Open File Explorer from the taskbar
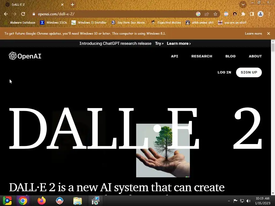The height and width of the screenshot is (206, 275). (x=78, y=201)
